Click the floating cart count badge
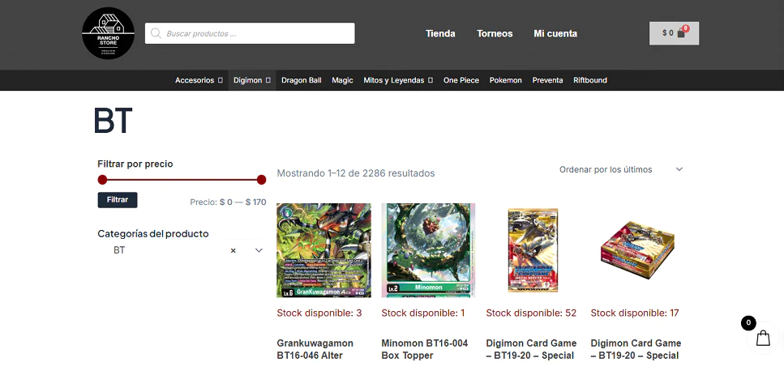Screen dimensions: 784x375 pyautogui.click(x=748, y=323)
